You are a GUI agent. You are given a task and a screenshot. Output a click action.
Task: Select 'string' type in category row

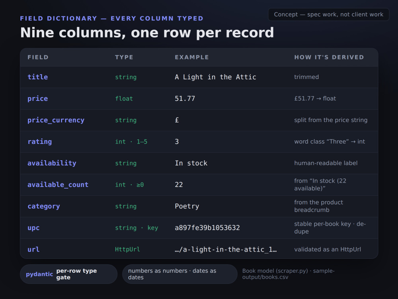click(126, 206)
